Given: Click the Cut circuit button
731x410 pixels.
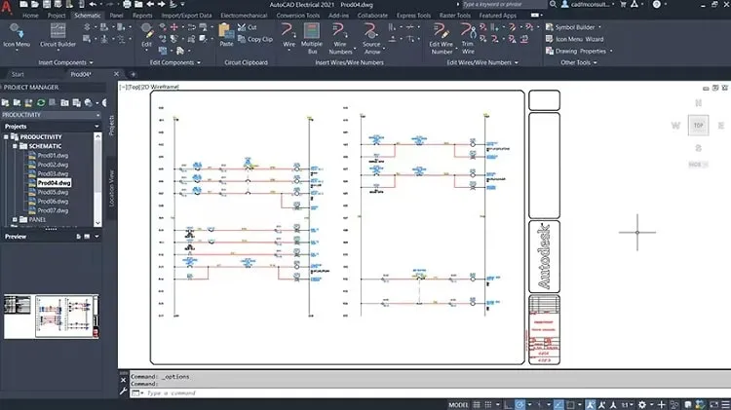Looking at the screenshot, I should click(x=248, y=27).
